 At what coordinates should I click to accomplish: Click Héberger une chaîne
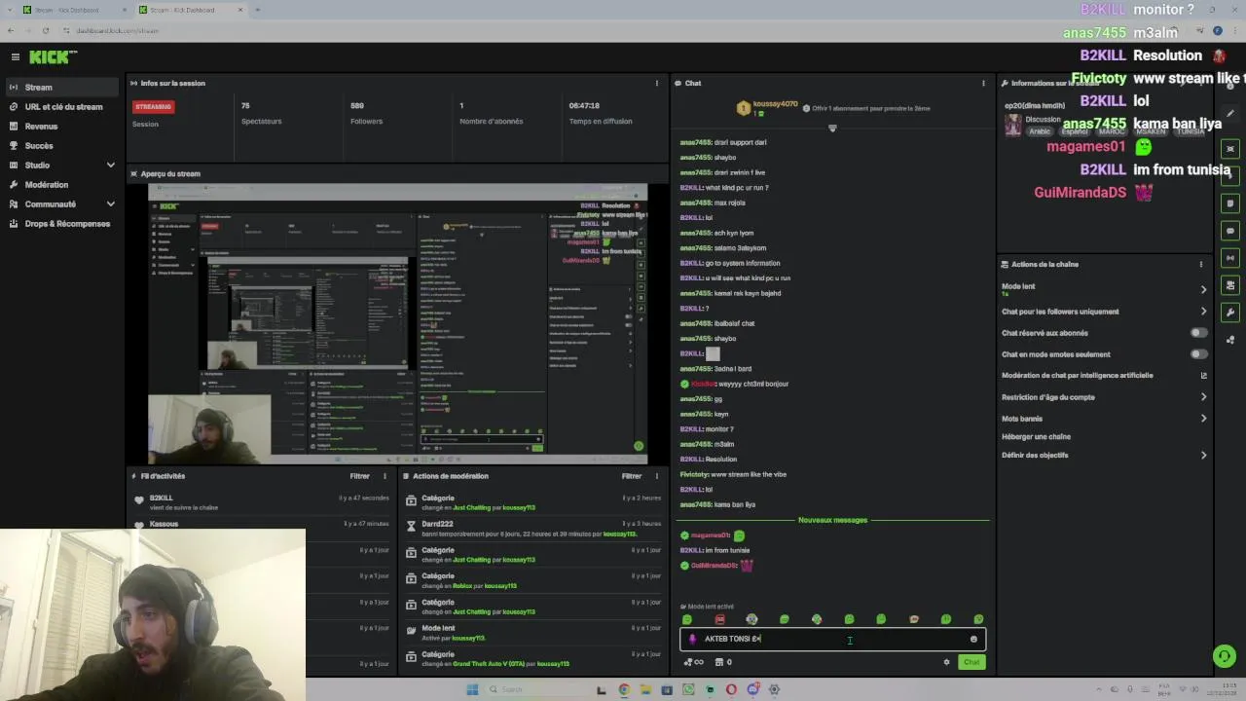click(1036, 436)
